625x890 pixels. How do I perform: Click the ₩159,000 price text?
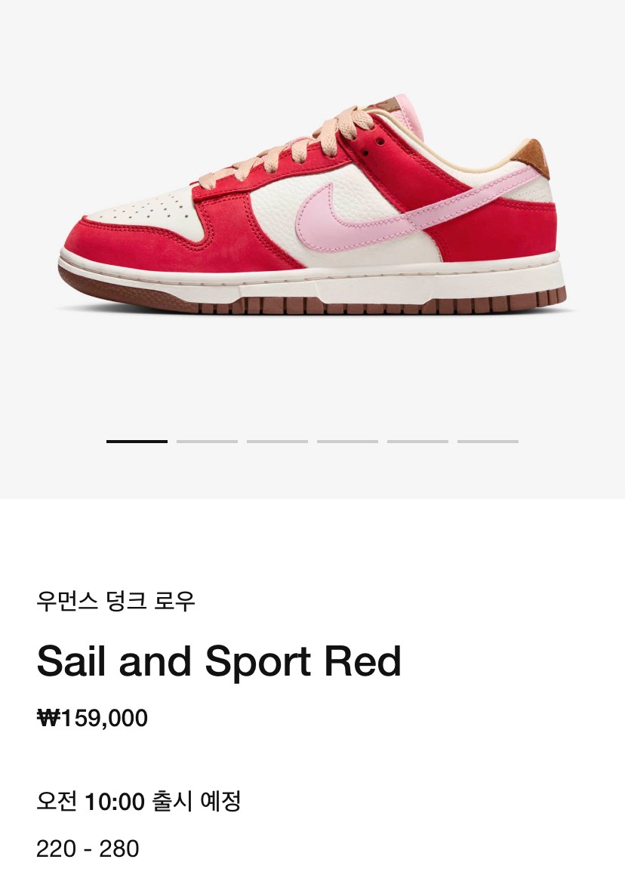[92, 718]
